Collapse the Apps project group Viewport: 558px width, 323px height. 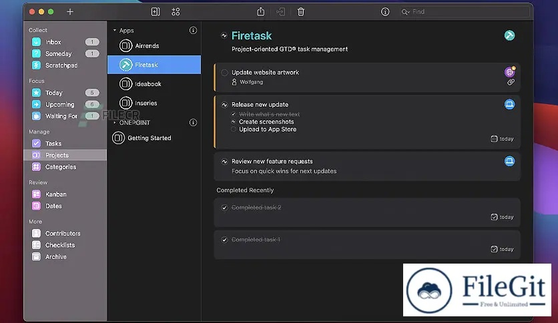[x=115, y=31]
